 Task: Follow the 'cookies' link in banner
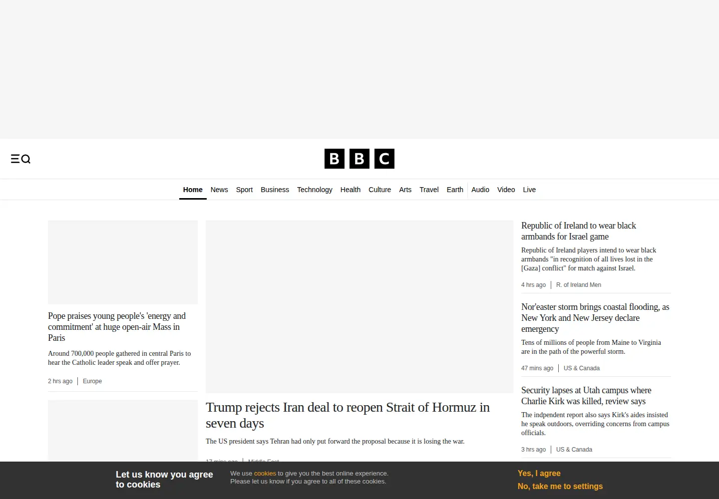coord(265,474)
